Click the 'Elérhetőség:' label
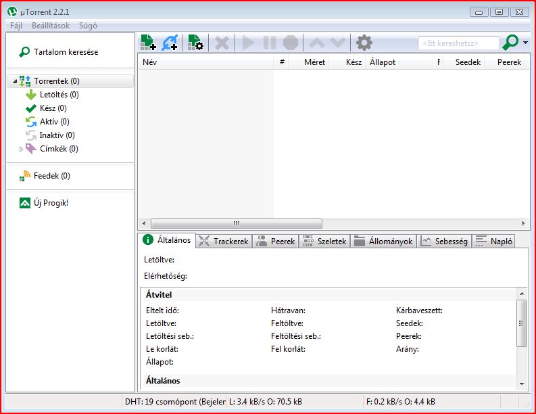536x414 pixels. [166, 276]
